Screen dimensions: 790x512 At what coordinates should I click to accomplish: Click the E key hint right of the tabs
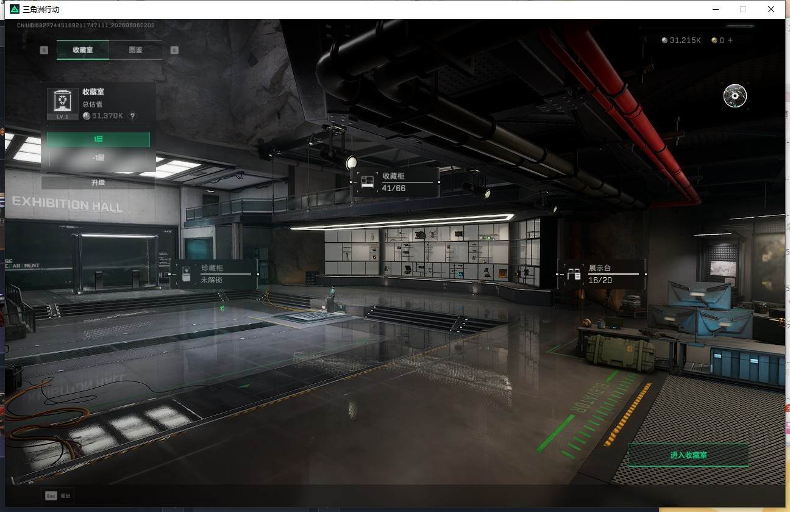click(x=174, y=50)
